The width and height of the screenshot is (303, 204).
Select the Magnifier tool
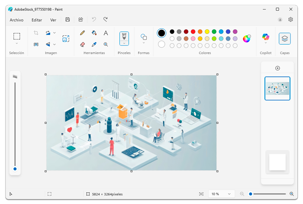[x=106, y=45]
